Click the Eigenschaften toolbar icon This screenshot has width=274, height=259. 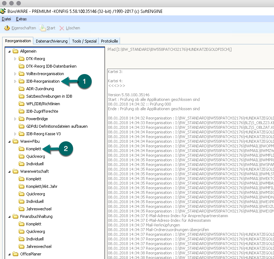coord(7,28)
